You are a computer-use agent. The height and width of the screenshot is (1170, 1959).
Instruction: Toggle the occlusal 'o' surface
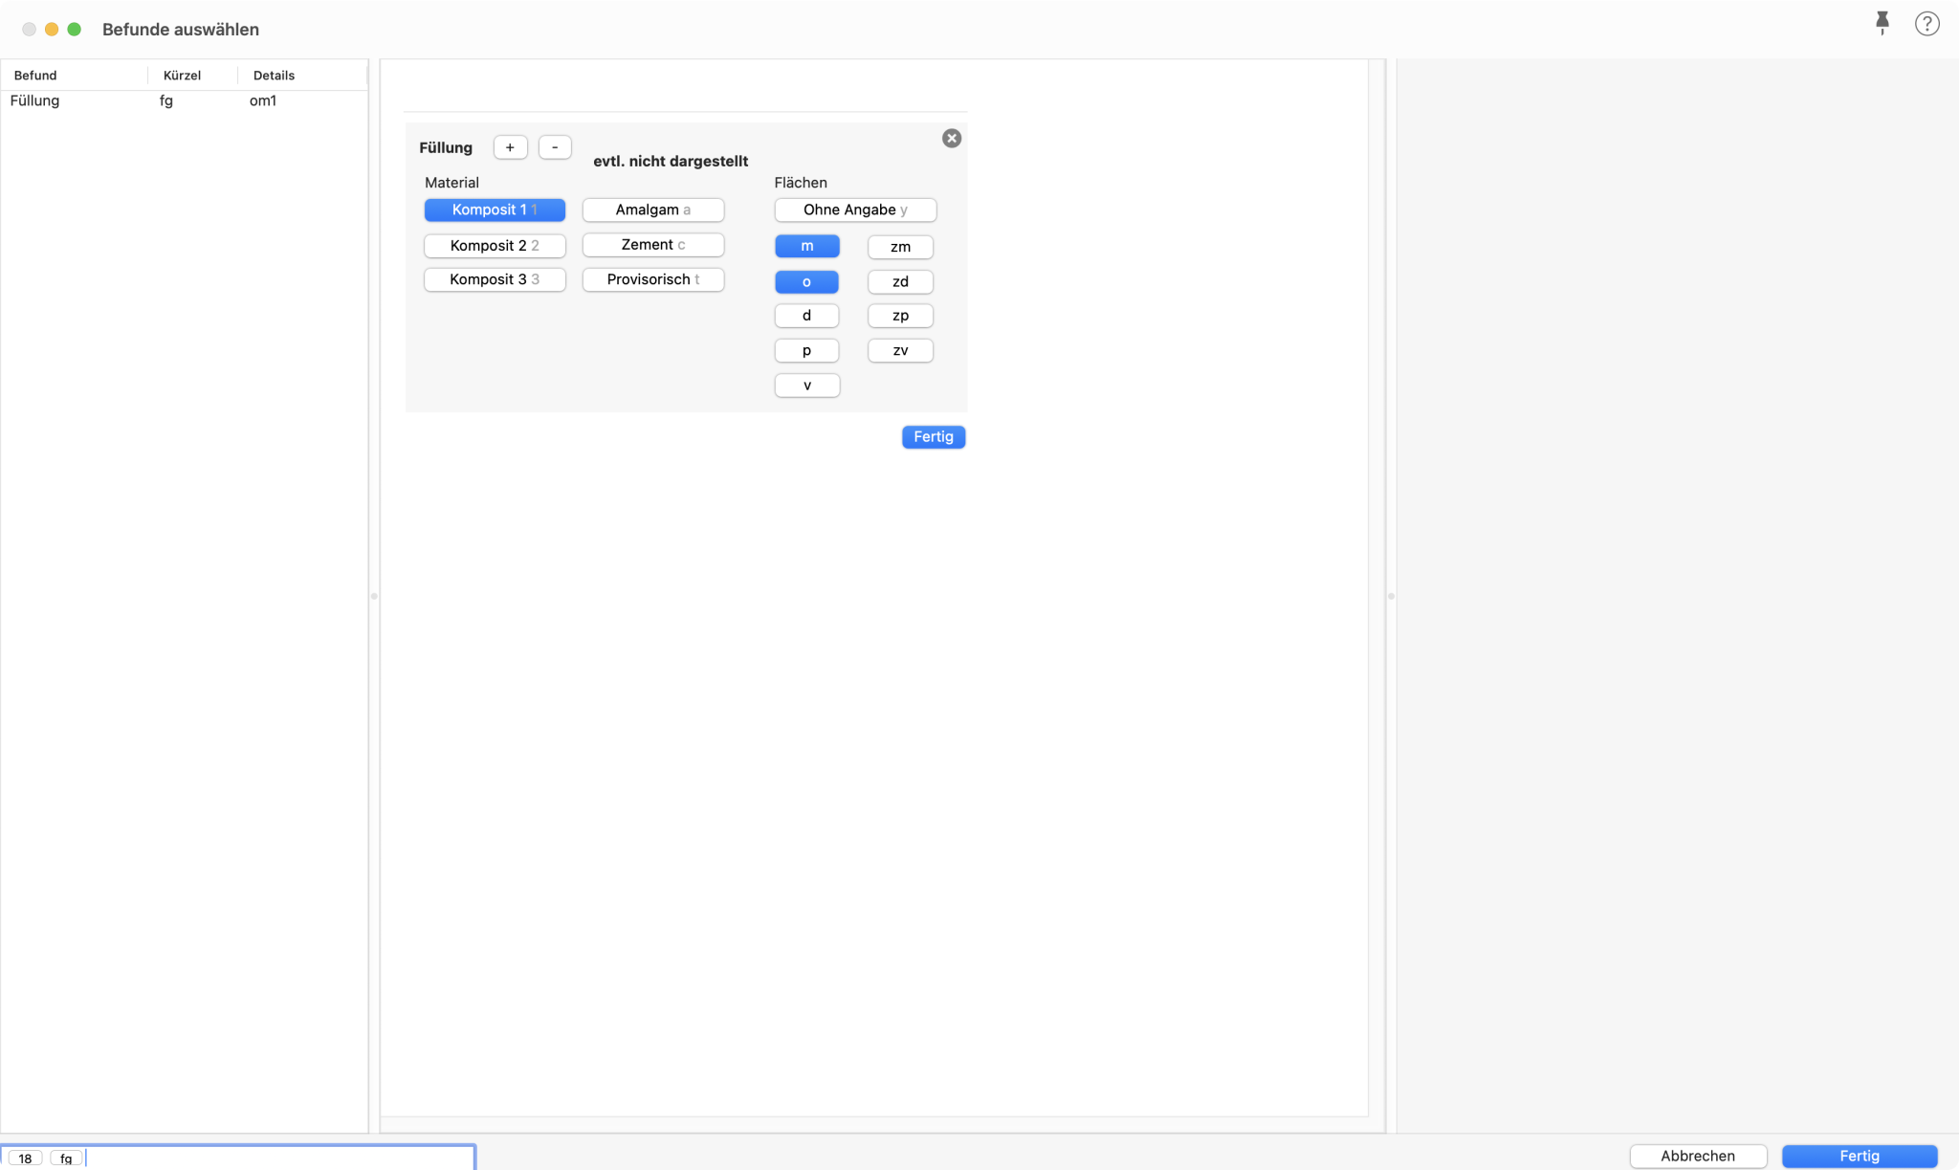pos(806,282)
